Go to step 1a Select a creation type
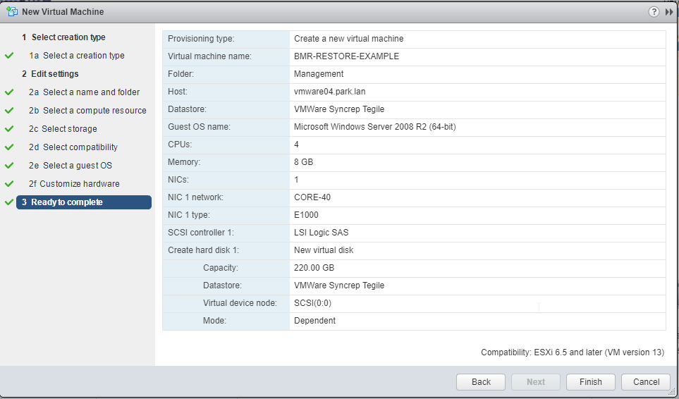The image size is (679, 399). tap(77, 56)
